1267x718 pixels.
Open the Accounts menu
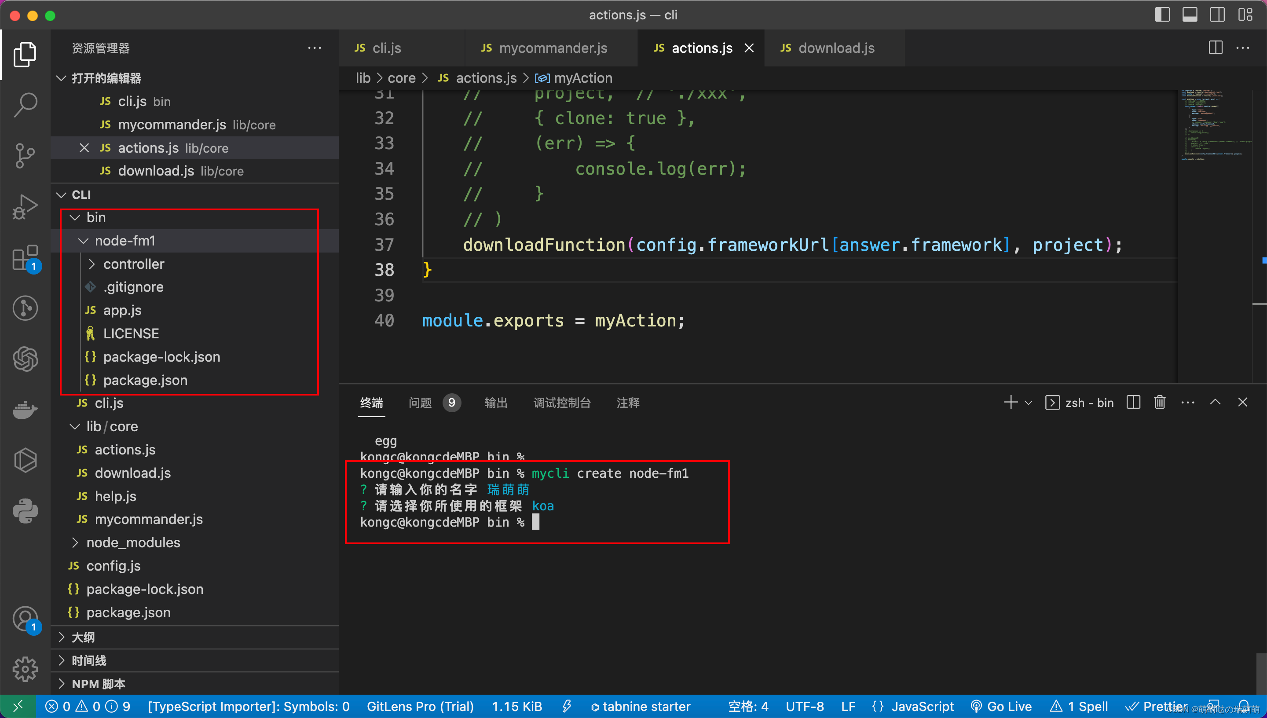coord(25,619)
